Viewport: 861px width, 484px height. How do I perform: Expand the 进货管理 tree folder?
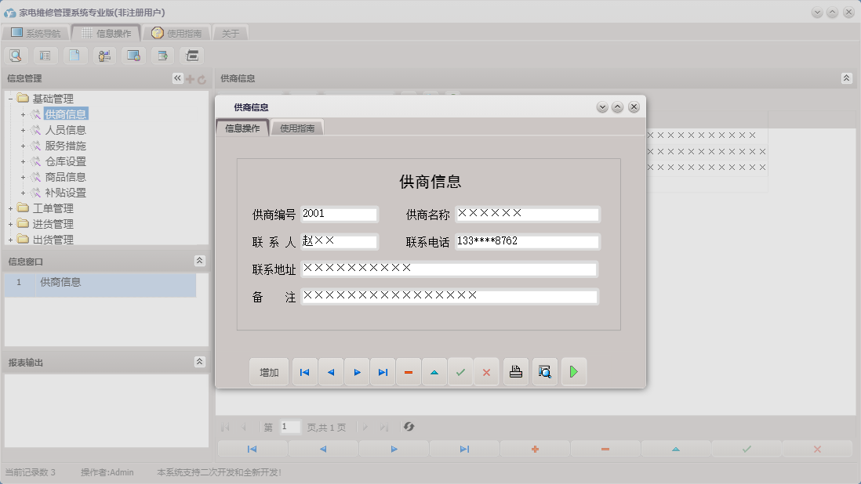coord(12,224)
